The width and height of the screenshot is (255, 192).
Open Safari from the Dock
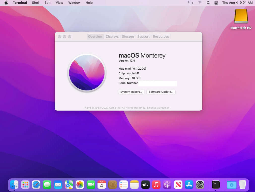tap(36, 185)
